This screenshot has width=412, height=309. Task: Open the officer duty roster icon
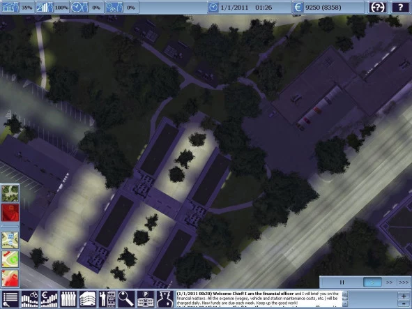tap(107, 299)
